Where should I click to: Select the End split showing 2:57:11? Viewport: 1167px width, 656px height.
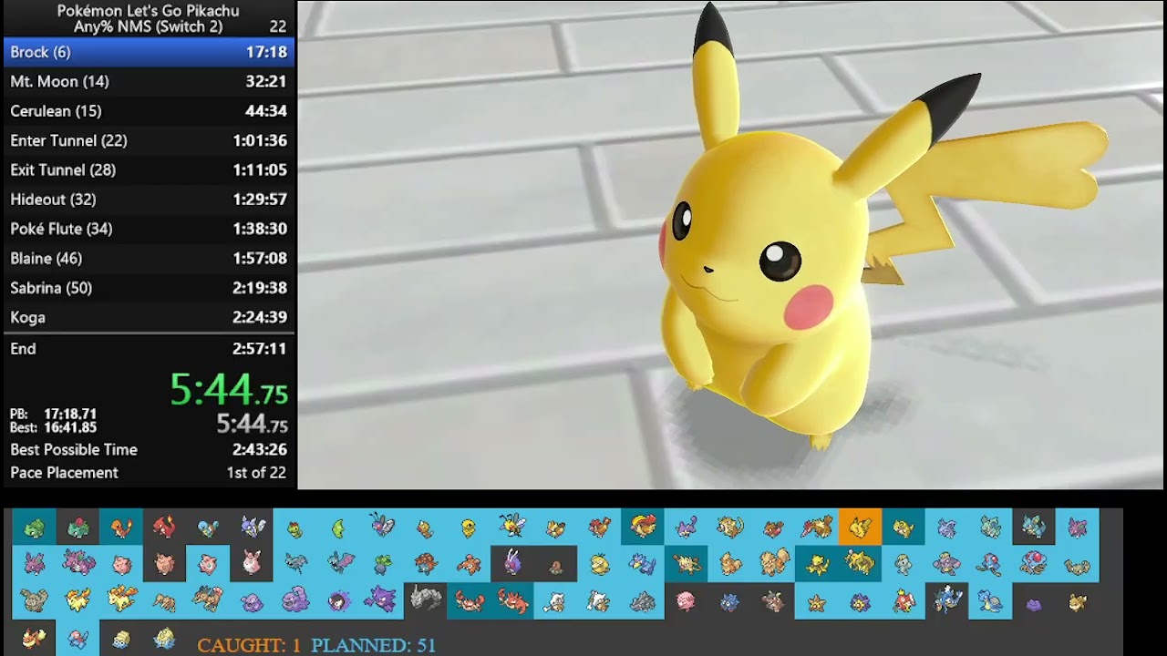[149, 349]
